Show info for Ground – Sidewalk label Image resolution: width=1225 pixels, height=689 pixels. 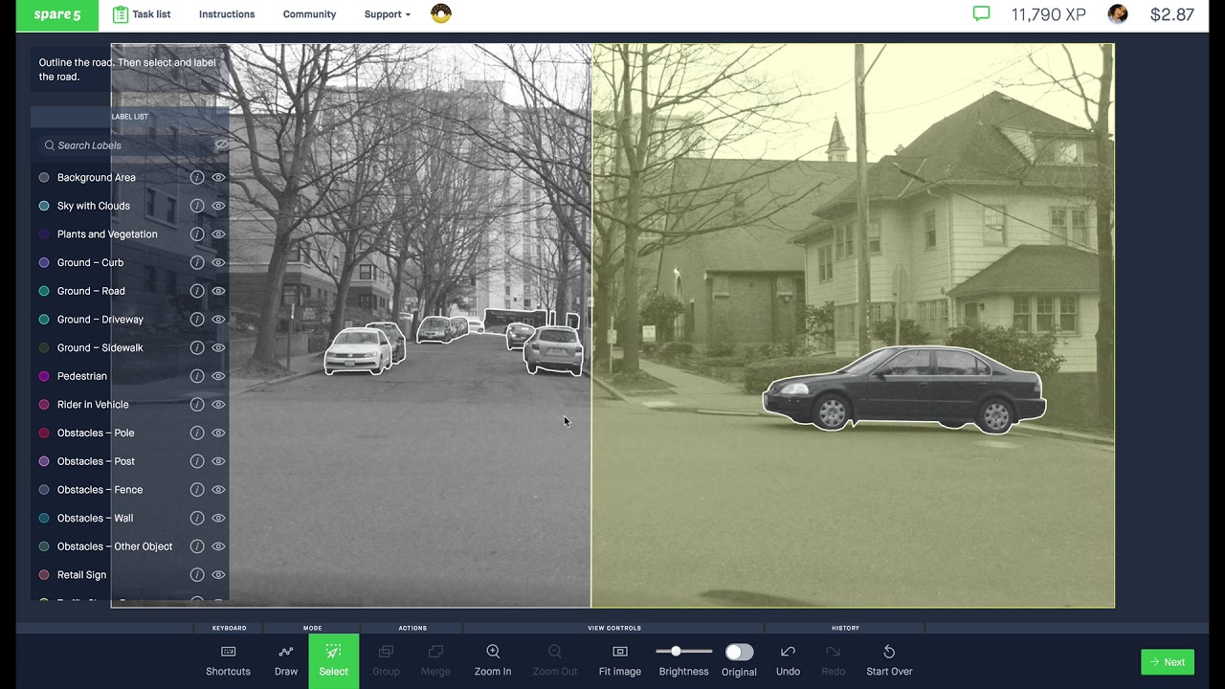click(x=197, y=347)
